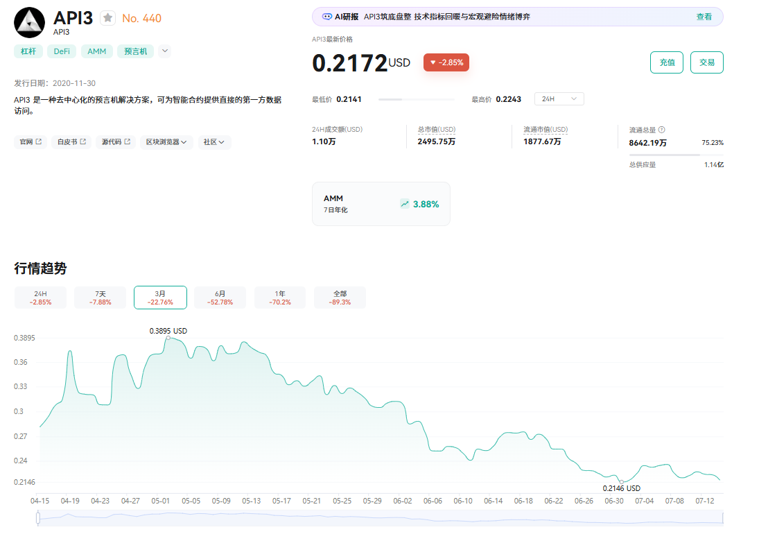Click the DeFi tag

(62, 51)
